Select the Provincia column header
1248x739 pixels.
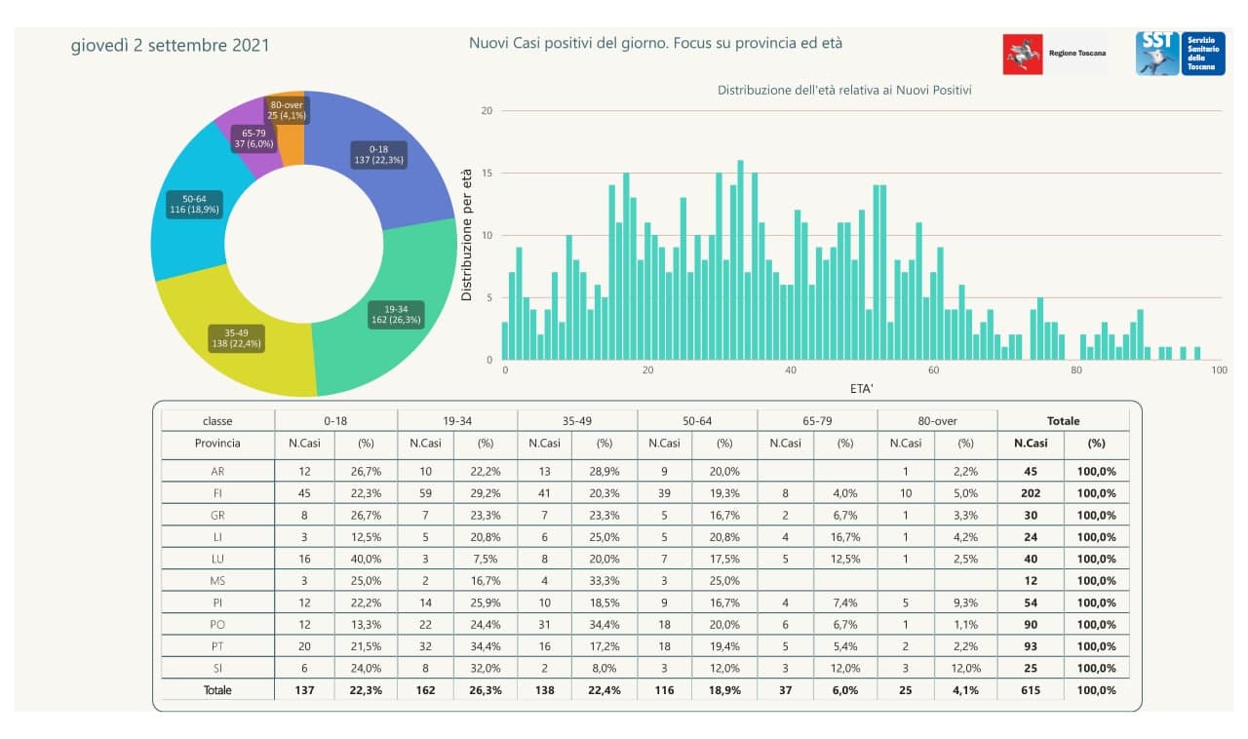(217, 444)
